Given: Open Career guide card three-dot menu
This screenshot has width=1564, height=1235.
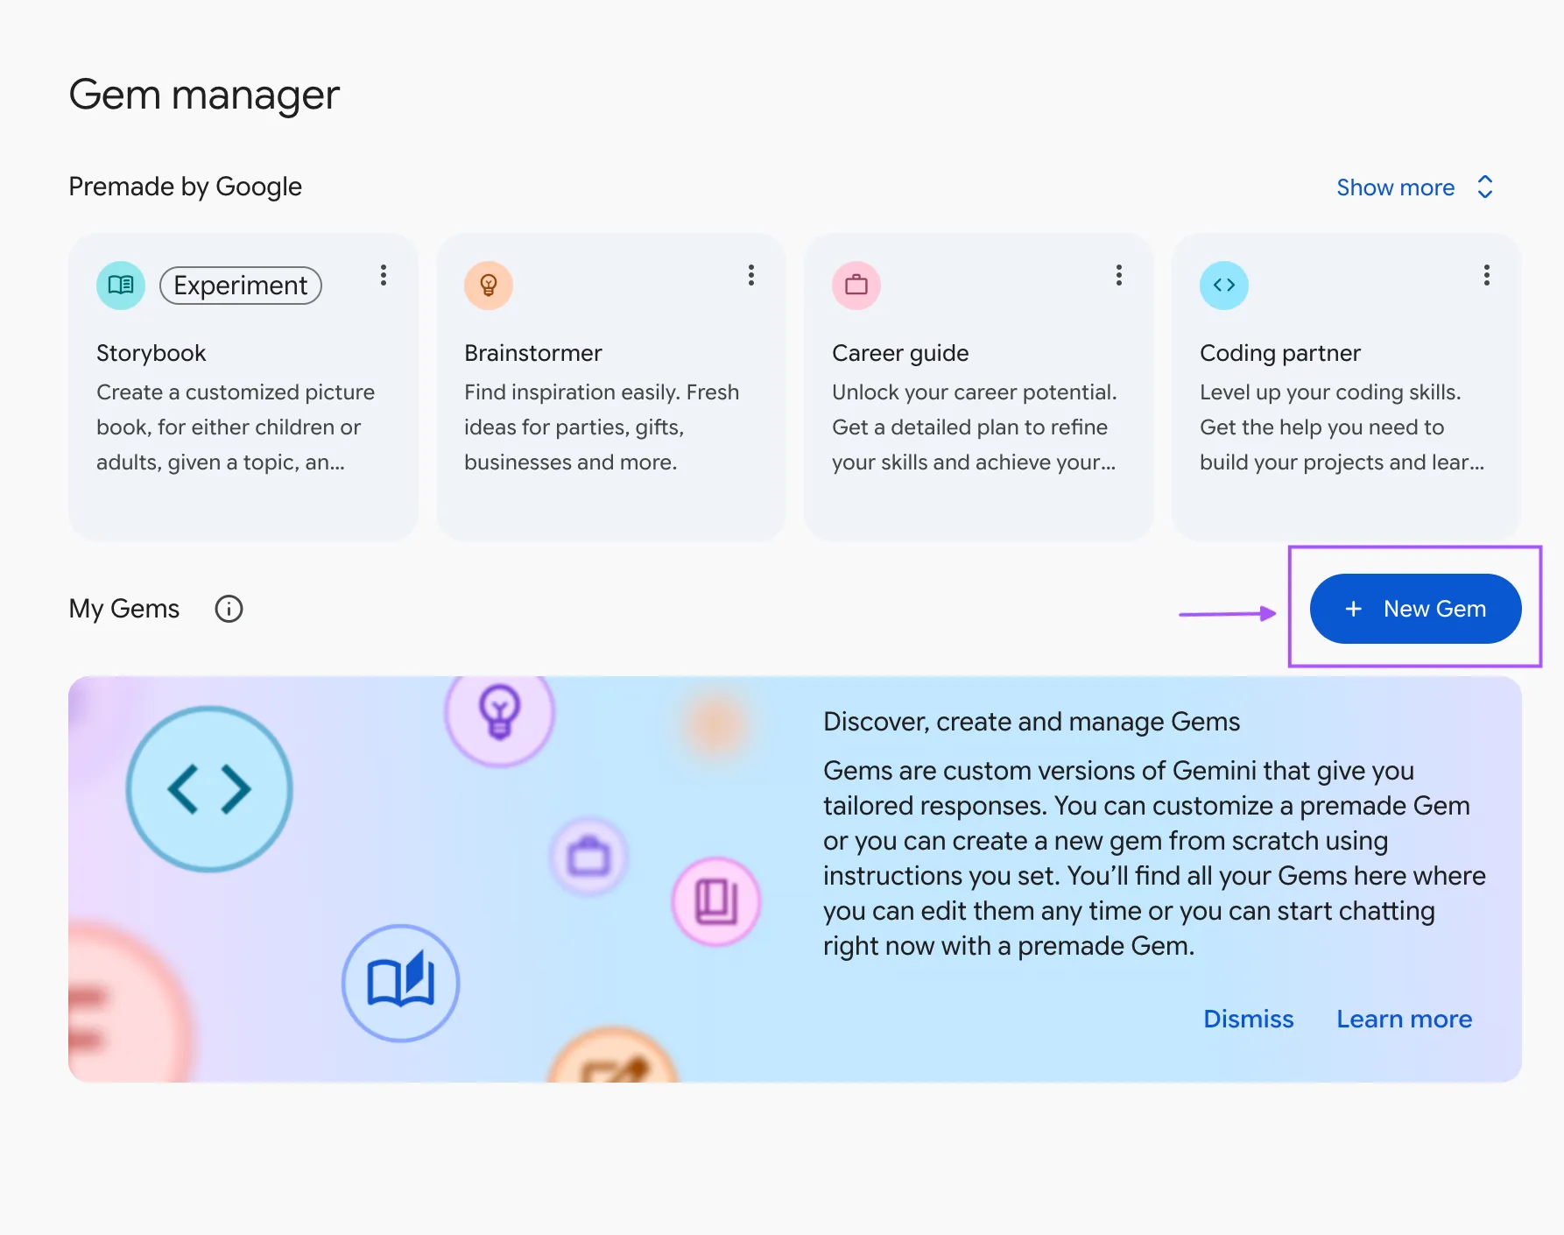Looking at the screenshot, I should (1119, 276).
